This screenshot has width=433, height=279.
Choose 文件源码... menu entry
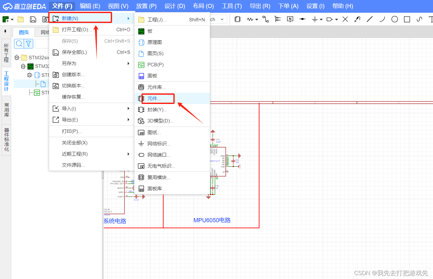91,165
